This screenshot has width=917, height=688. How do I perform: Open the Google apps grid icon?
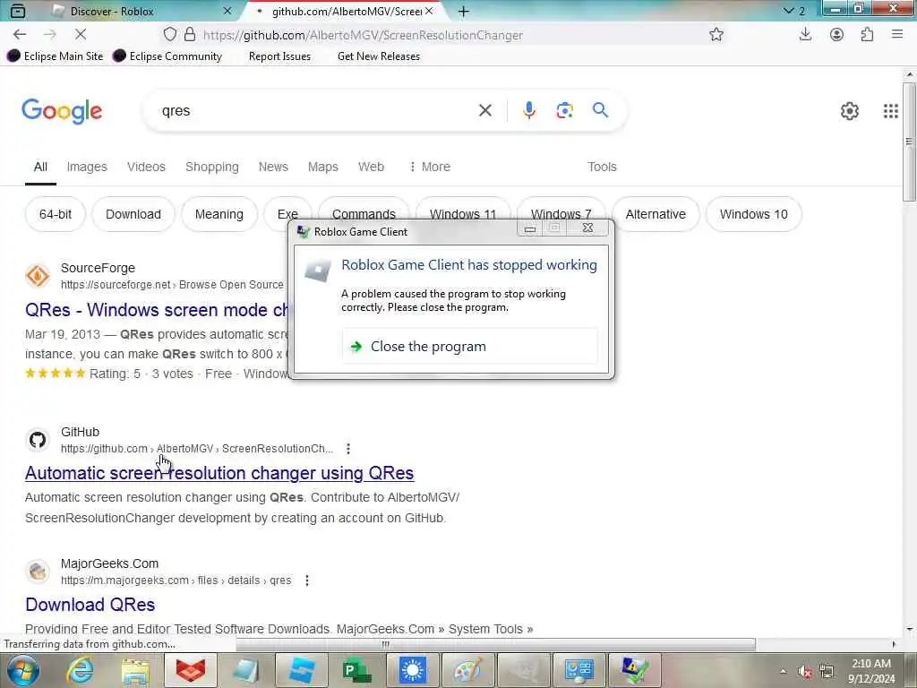coord(891,110)
